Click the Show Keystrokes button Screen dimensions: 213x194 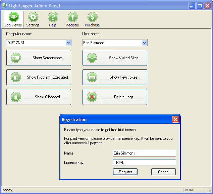(x=115, y=77)
